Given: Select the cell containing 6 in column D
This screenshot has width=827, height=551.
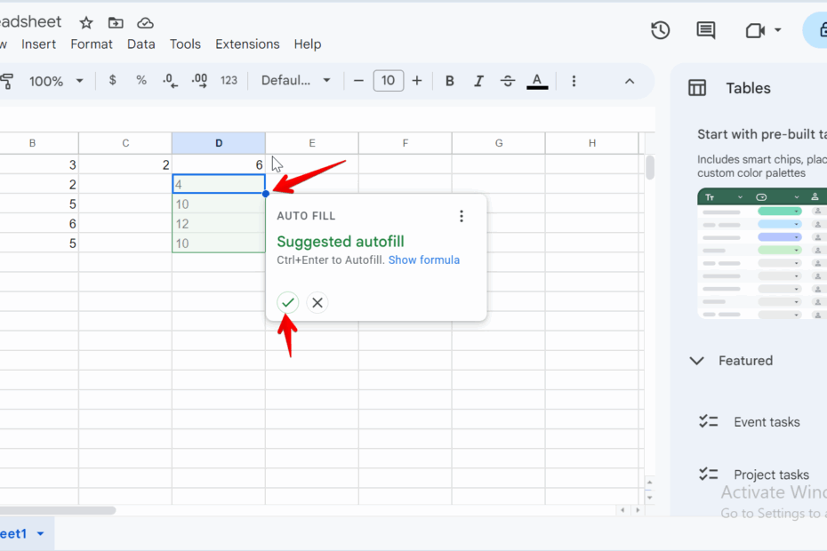Looking at the screenshot, I should [219, 164].
